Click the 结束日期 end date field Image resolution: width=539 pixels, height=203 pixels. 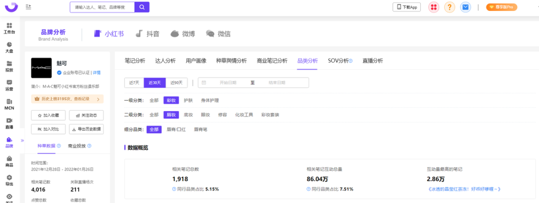tap(277, 83)
